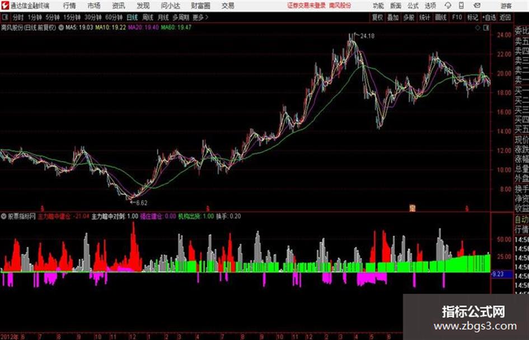Click the 返回 back toolbar button

pyautogui.click(x=505, y=17)
